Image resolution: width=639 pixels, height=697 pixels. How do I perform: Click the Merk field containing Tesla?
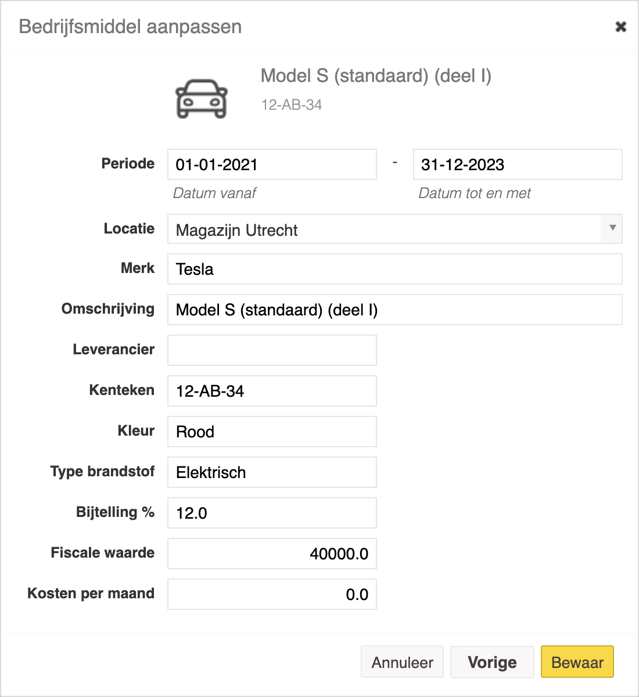tap(395, 269)
